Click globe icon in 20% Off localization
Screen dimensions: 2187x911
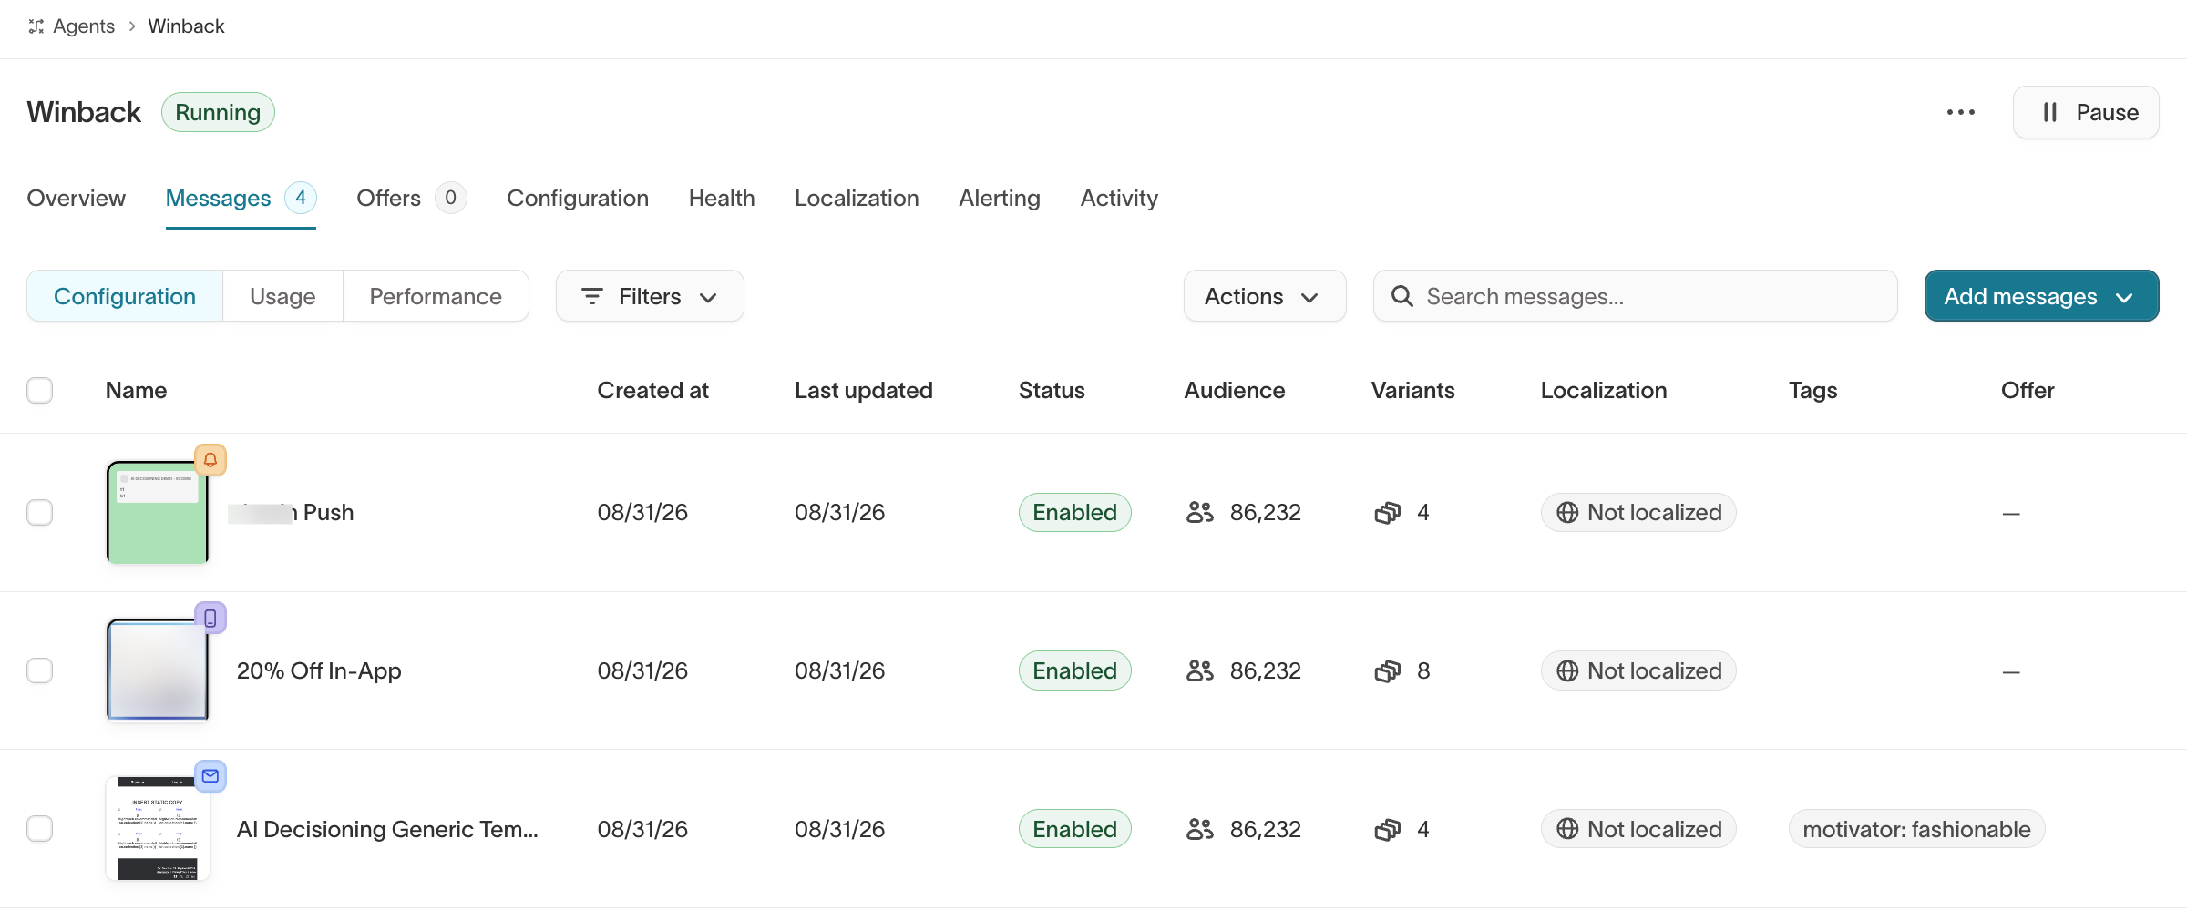pos(1567,671)
